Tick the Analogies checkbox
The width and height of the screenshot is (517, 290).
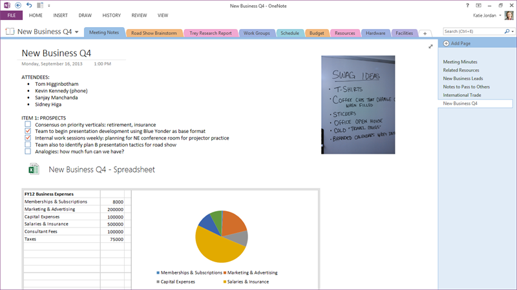28,152
